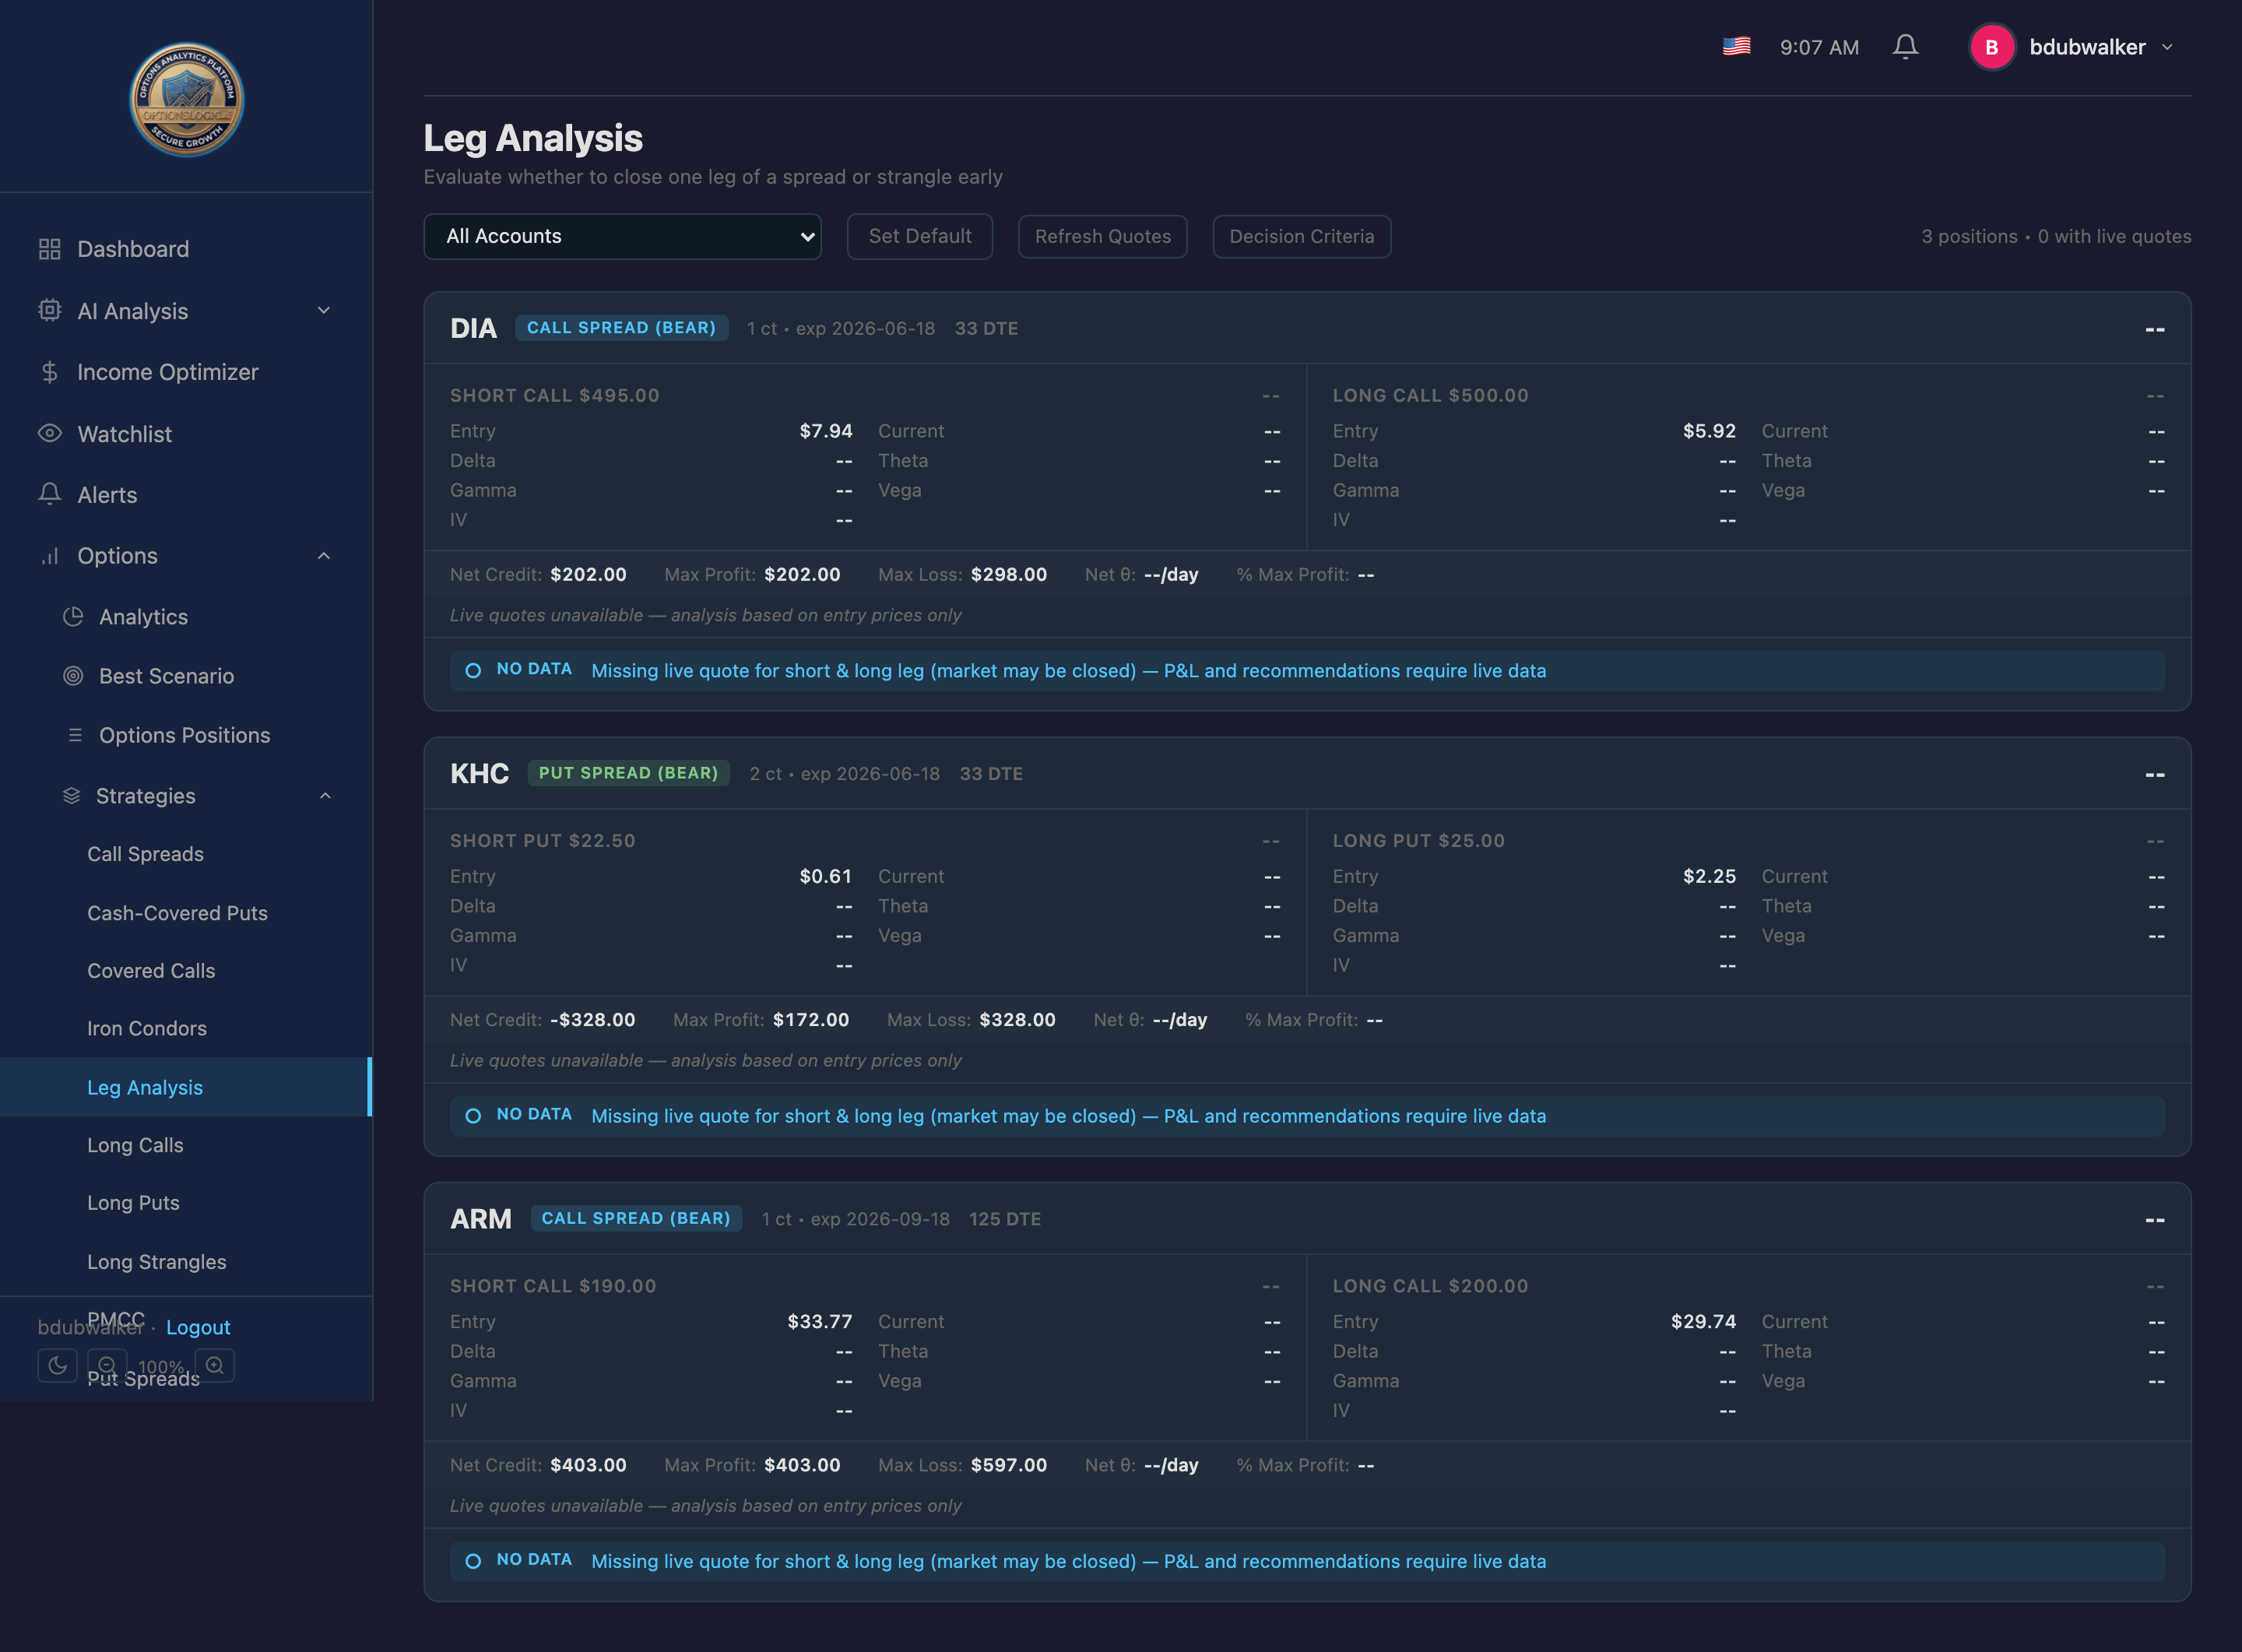This screenshot has height=1652, width=2242.
Task: Open the Dashboard grid icon
Action: click(x=50, y=249)
